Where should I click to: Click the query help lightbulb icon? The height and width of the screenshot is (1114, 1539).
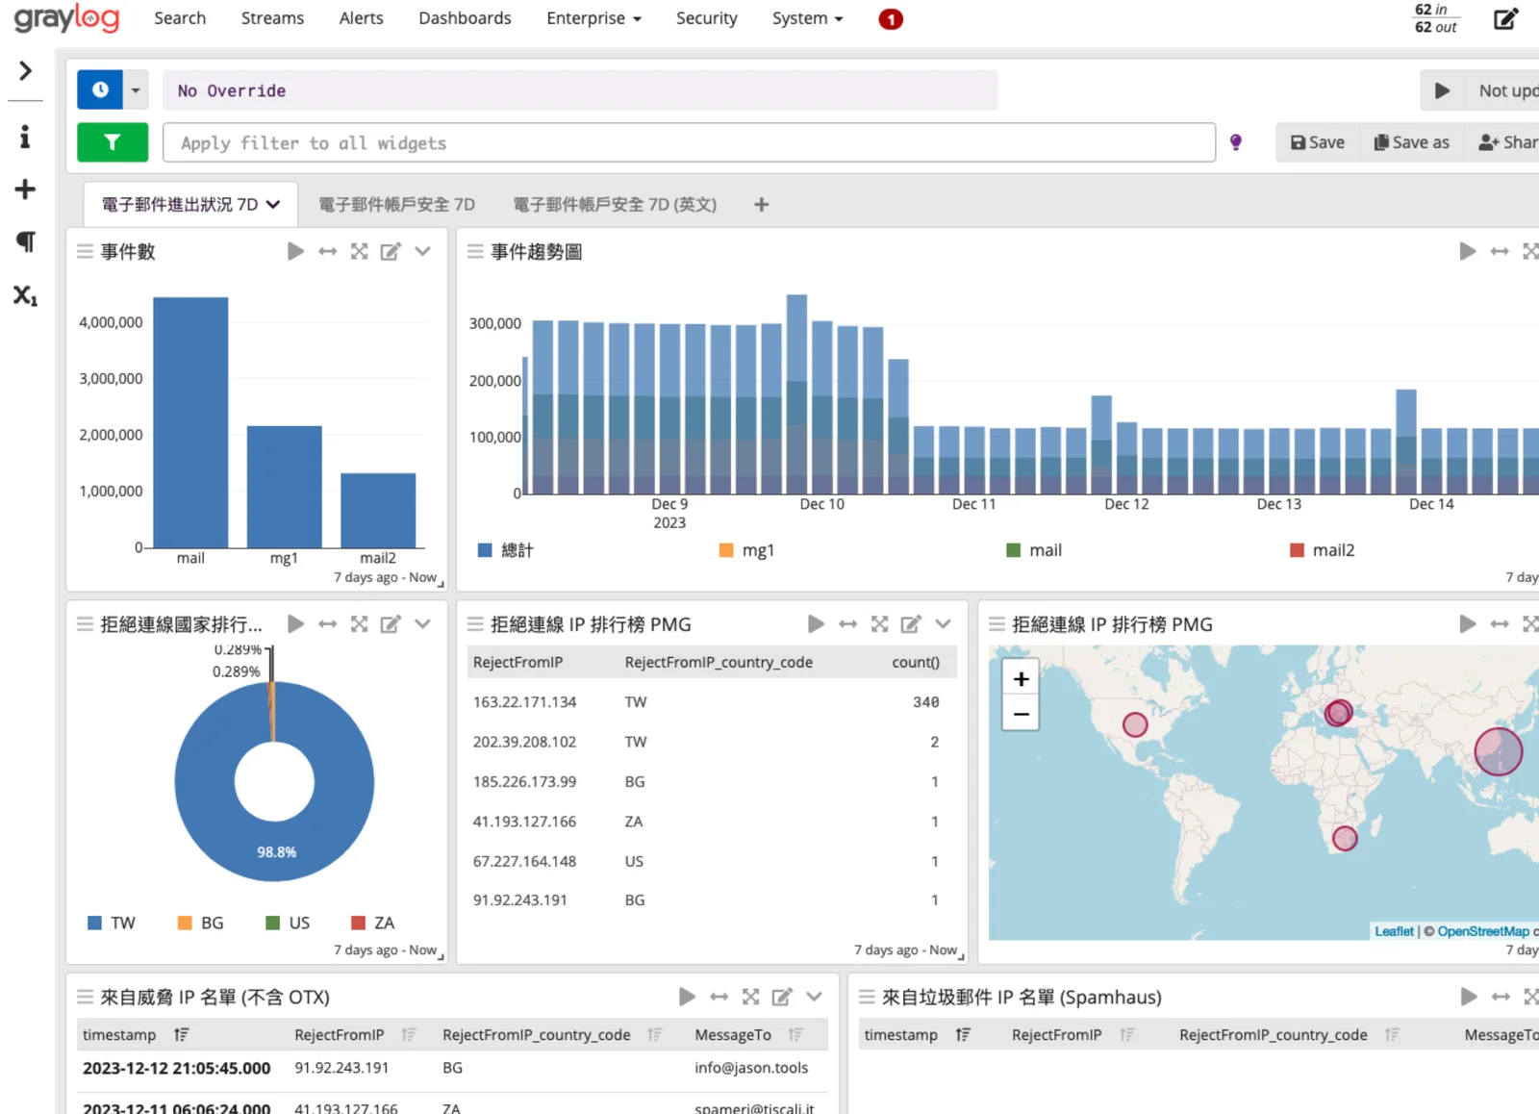(1236, 142)
